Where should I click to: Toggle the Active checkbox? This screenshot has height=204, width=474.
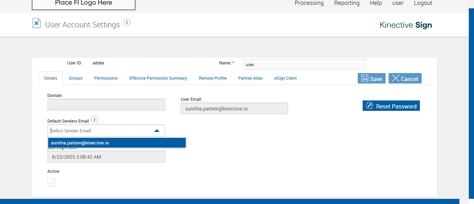51,182
